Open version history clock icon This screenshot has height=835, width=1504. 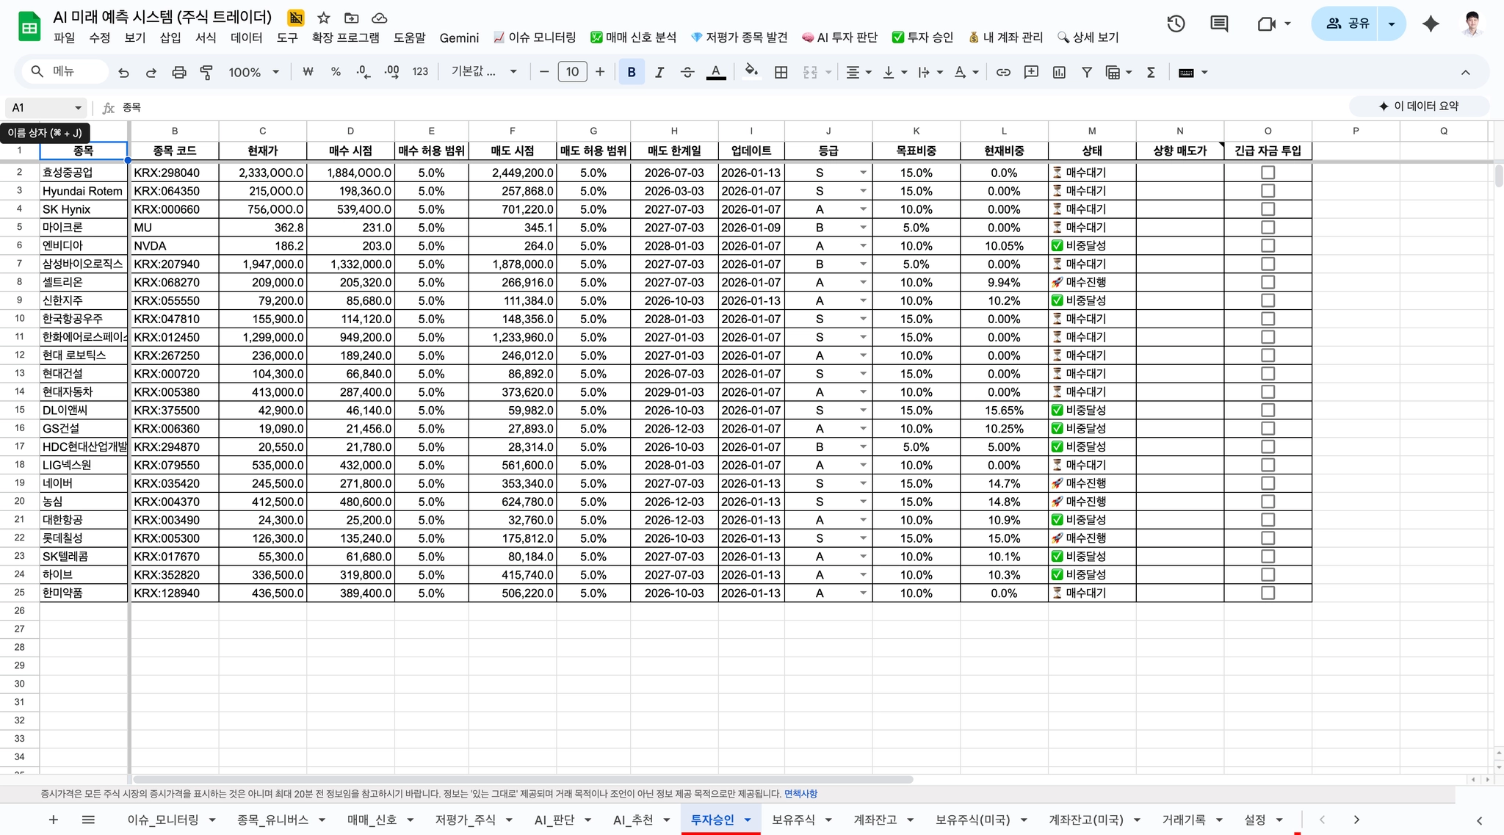(1176, 24)
